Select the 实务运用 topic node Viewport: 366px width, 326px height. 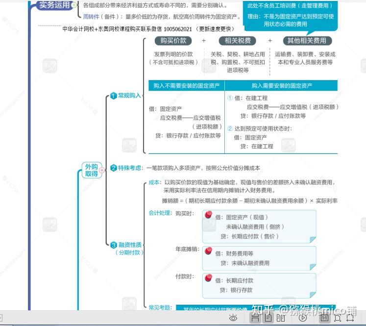54,5
